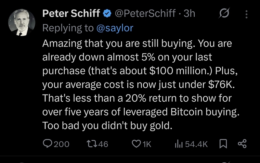The width and height of the screenshot is (260, 163).
Task: Bookmark this post
Action: (x=223, y=144)
